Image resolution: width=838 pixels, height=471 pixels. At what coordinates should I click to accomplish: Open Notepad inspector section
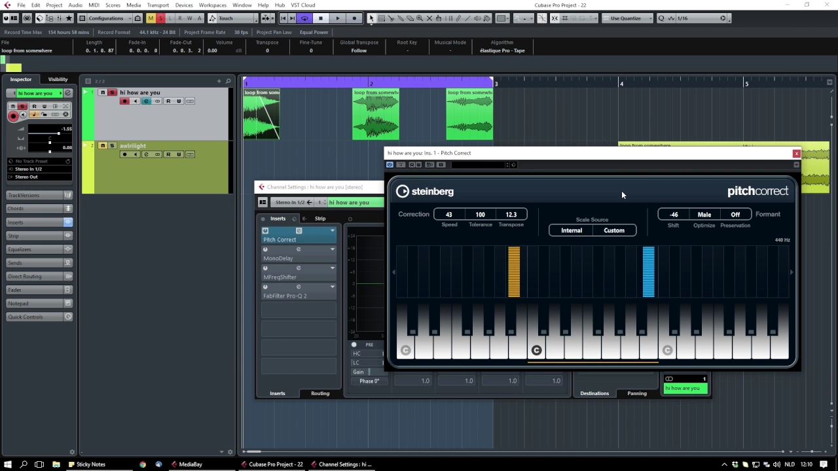pos(39,303)
